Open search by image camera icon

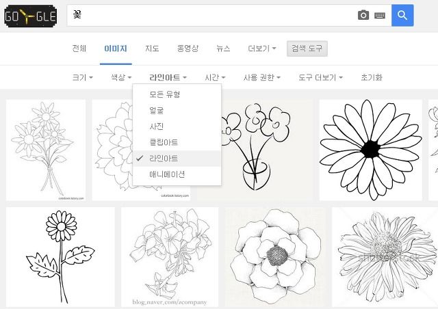(363, 15)
